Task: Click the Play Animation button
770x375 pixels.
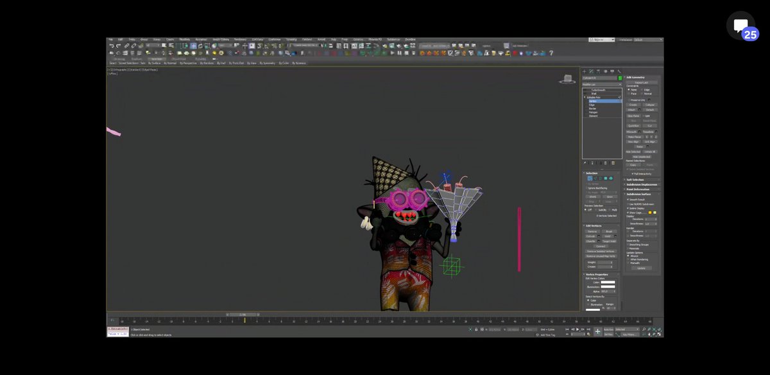Action: (577, 329)
